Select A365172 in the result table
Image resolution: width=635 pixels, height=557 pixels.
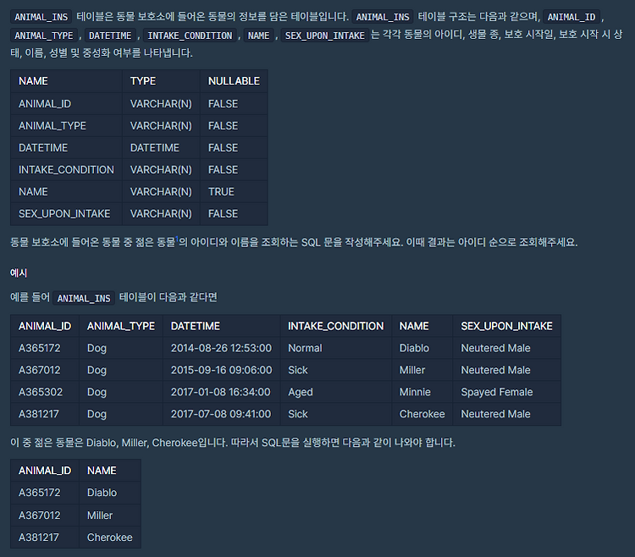tap(39, 493)
